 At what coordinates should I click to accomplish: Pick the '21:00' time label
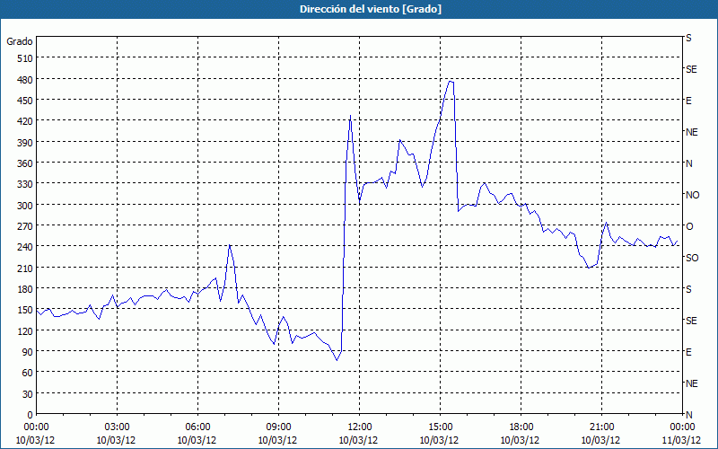[601, 427]
